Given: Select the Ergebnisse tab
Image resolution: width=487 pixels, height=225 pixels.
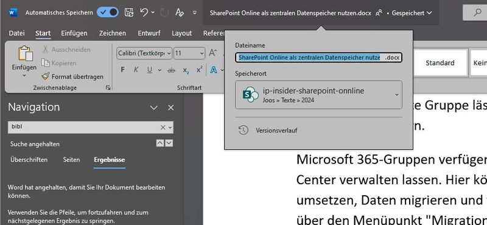Looking at the screenshot, I should click(110, 160).
